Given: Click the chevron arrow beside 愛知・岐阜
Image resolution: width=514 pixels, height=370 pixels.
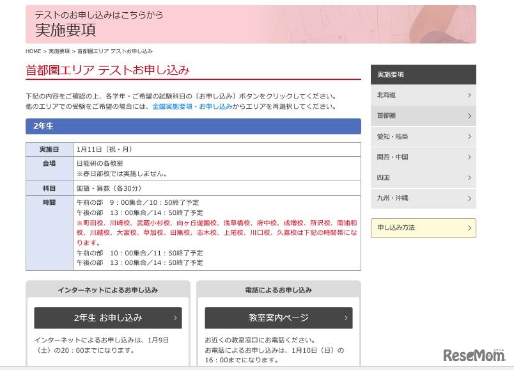Looking at the screenshot, I should pos(469,136).
